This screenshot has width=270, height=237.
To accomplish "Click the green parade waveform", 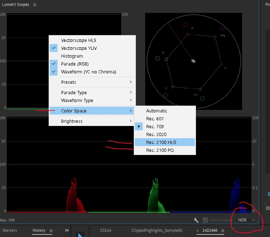I will pyautogui.click(x=156, y=195).
